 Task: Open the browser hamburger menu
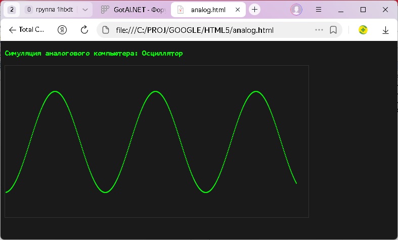point(319,10)
